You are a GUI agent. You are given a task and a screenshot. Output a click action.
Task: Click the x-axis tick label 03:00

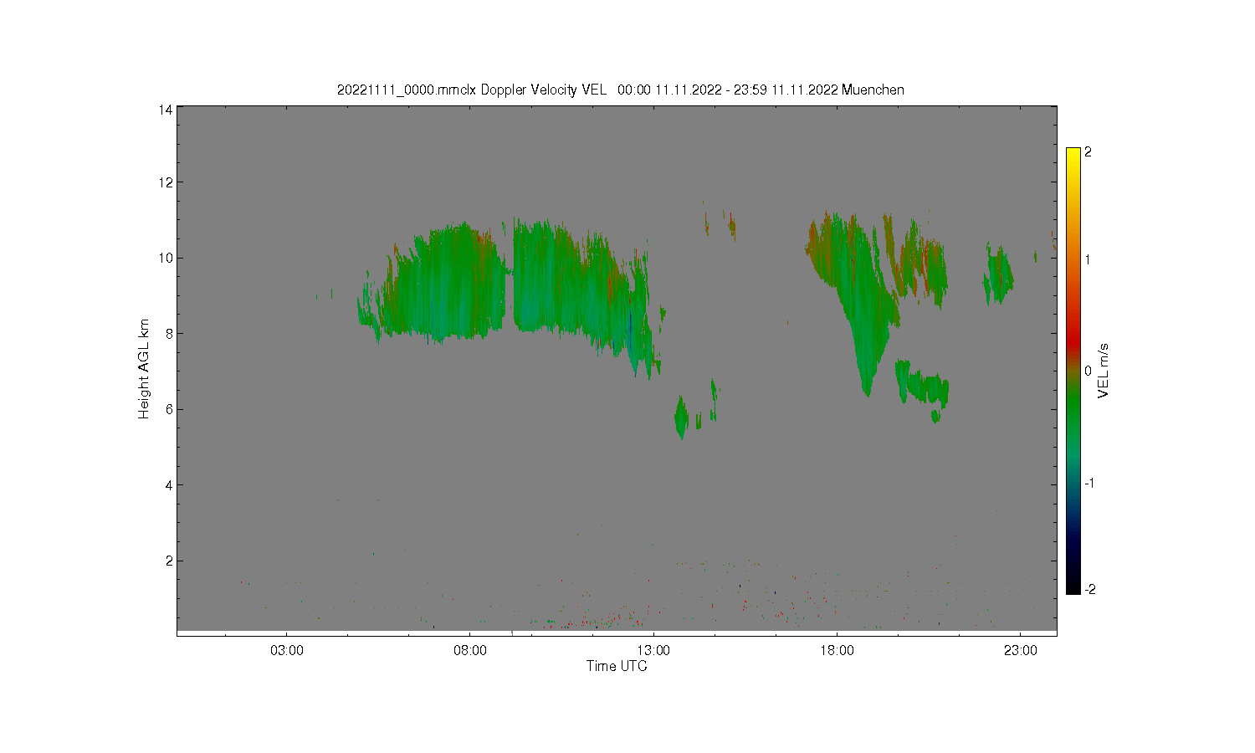287,650
